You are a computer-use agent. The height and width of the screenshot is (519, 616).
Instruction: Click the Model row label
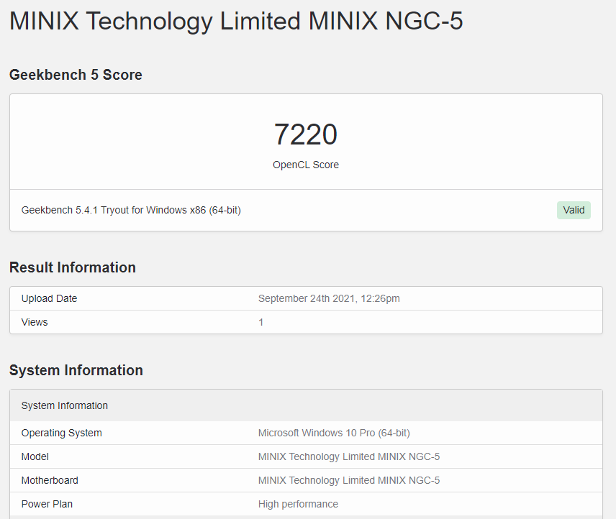tap(35, 456)
